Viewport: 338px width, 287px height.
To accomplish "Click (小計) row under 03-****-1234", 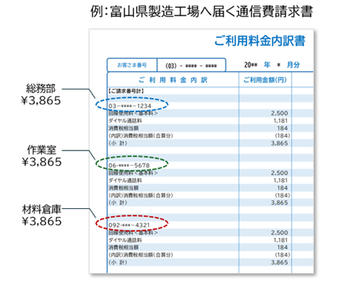I will pyautogui.click(x=118, y=143).
